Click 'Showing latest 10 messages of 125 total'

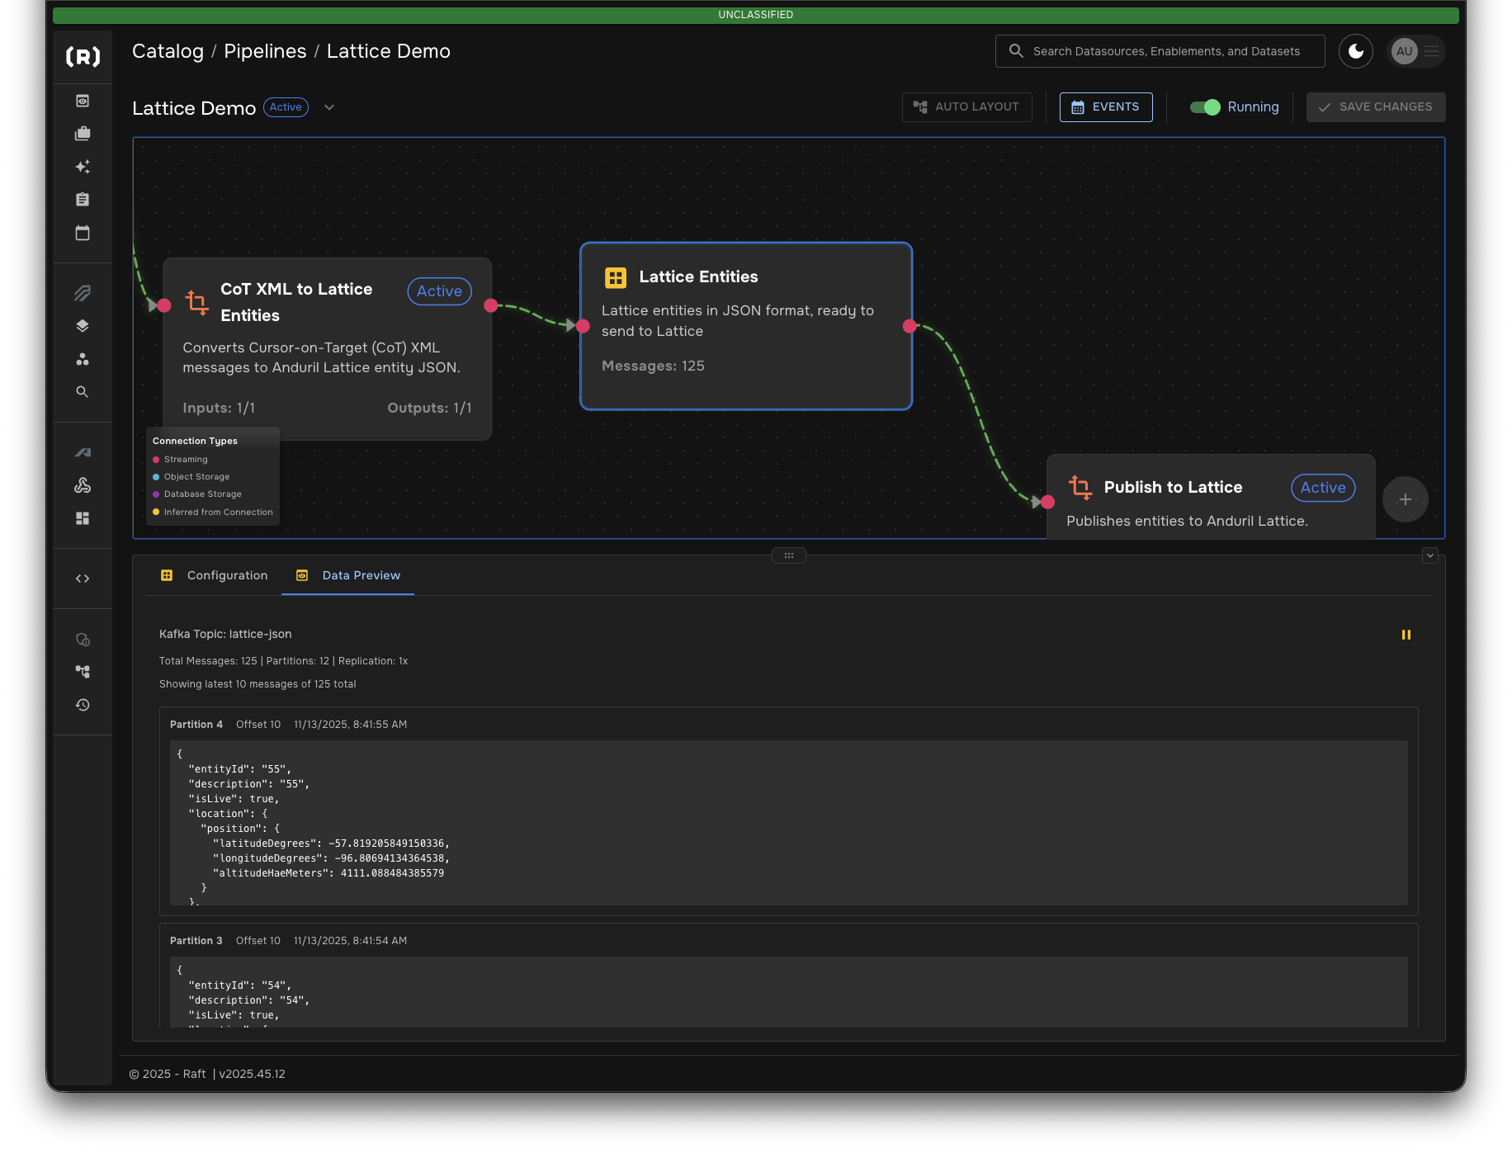click(258, 684)
